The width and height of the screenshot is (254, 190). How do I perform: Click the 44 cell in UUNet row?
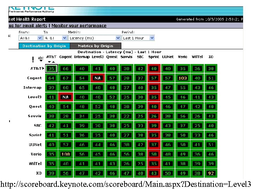98,145
